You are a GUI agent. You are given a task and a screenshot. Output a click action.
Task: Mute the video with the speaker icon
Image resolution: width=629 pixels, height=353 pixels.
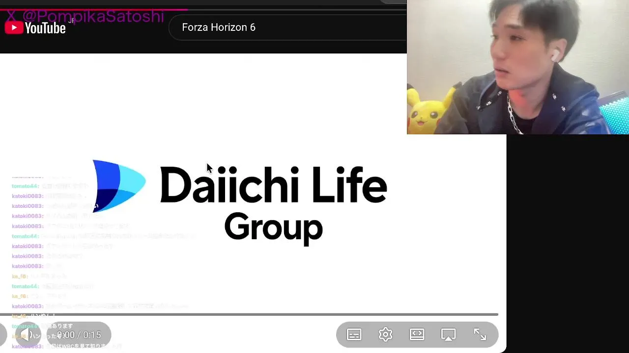pyautogui.click(x=28, y=335)
